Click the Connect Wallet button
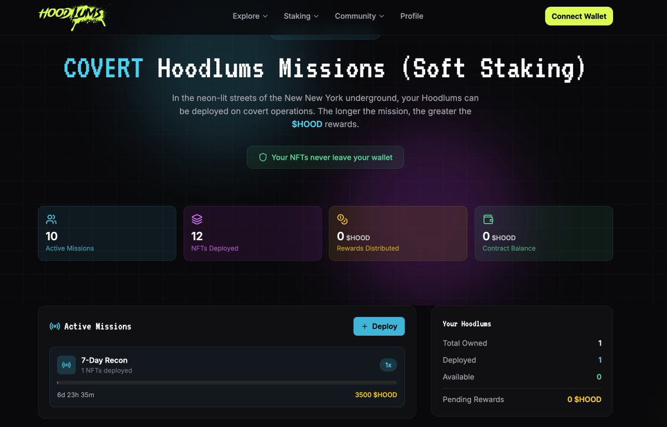Viewport: 667px width, 427px height. click(579, 16)
